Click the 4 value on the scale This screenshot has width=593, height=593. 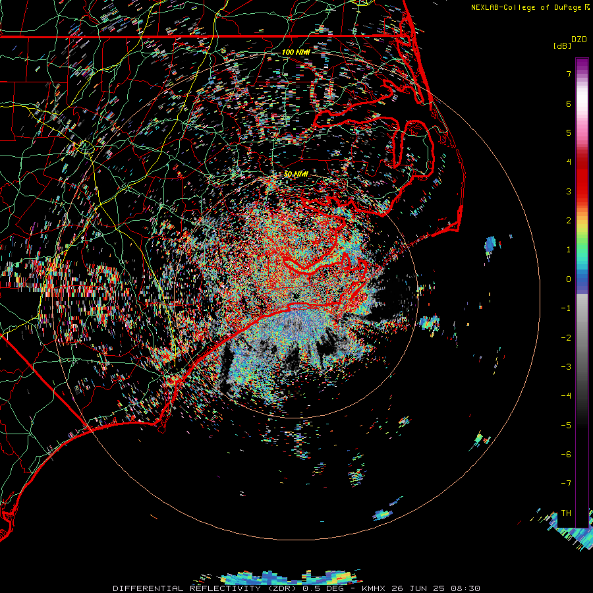tap(569, 162)
